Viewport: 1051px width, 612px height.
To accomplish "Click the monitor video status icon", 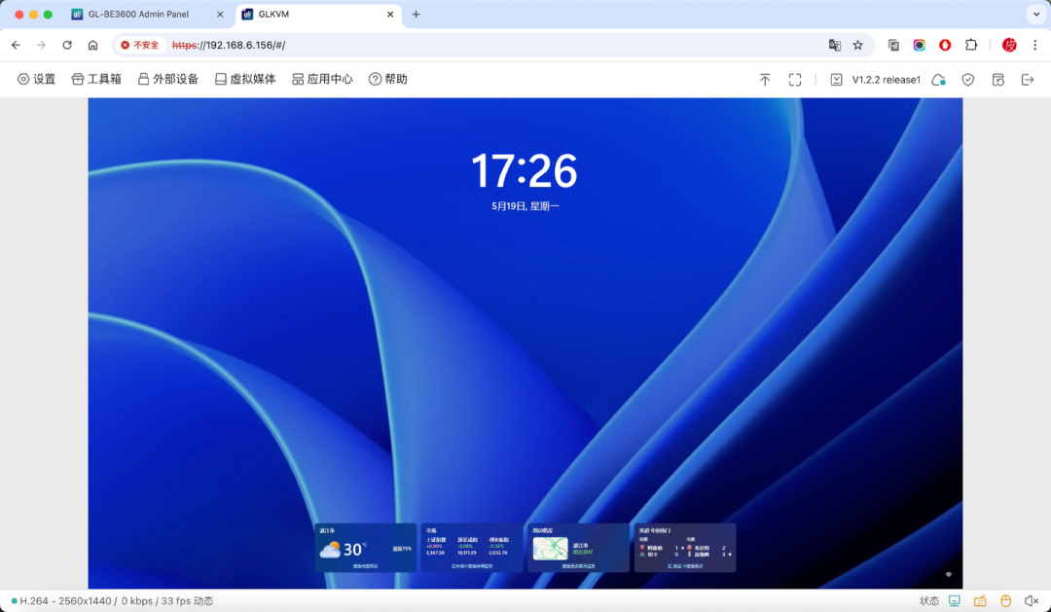I will 955,601.
